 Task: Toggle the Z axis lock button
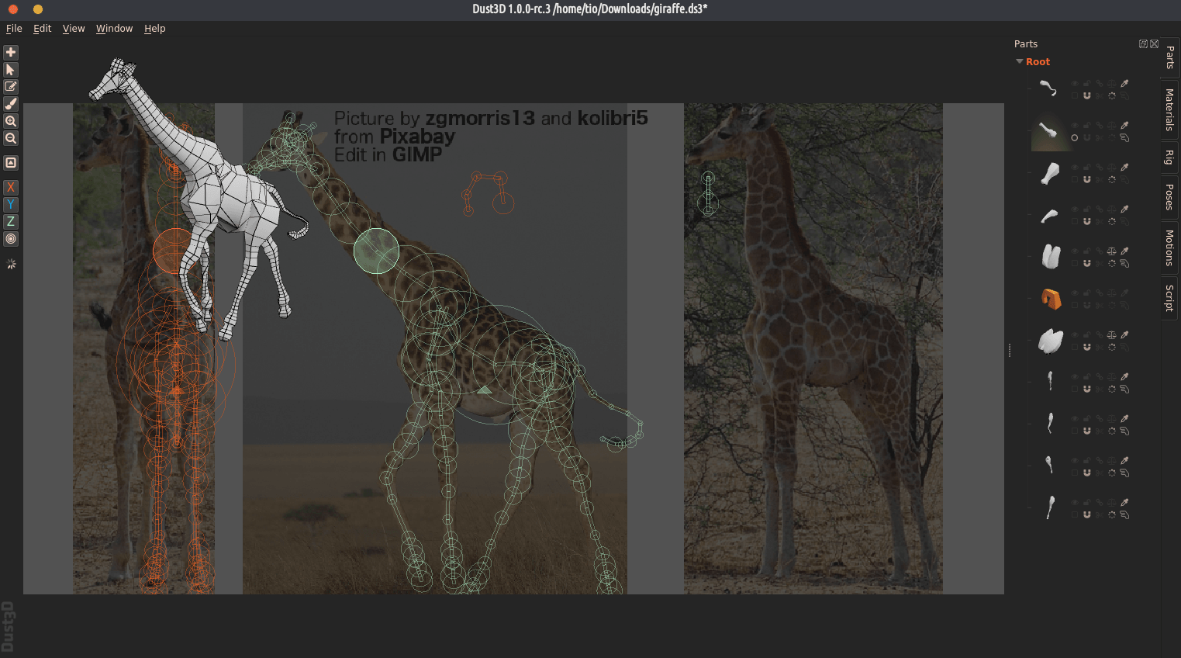click(x=11, y=221)
